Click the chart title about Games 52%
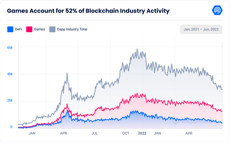The image size is (230, 143). [x=88, y=11]
